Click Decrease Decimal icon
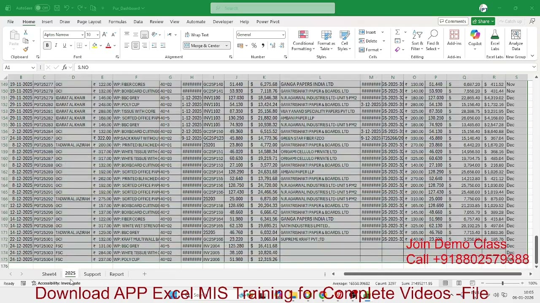Screen dimensions: 540x303 (282, 45)
